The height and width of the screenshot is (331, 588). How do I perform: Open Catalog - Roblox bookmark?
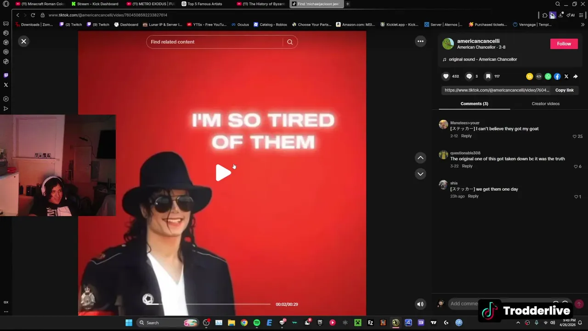(271, 24)
